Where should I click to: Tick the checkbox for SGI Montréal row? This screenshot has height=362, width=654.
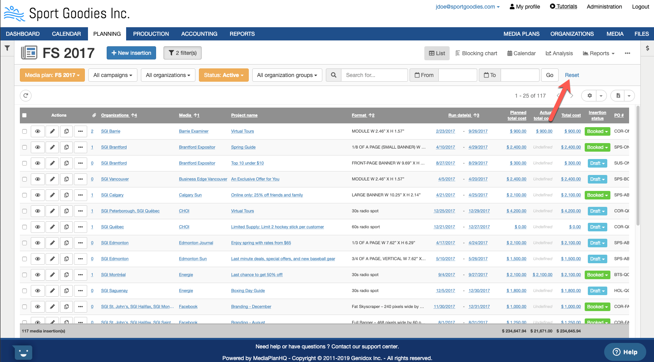tap(25, 275)
